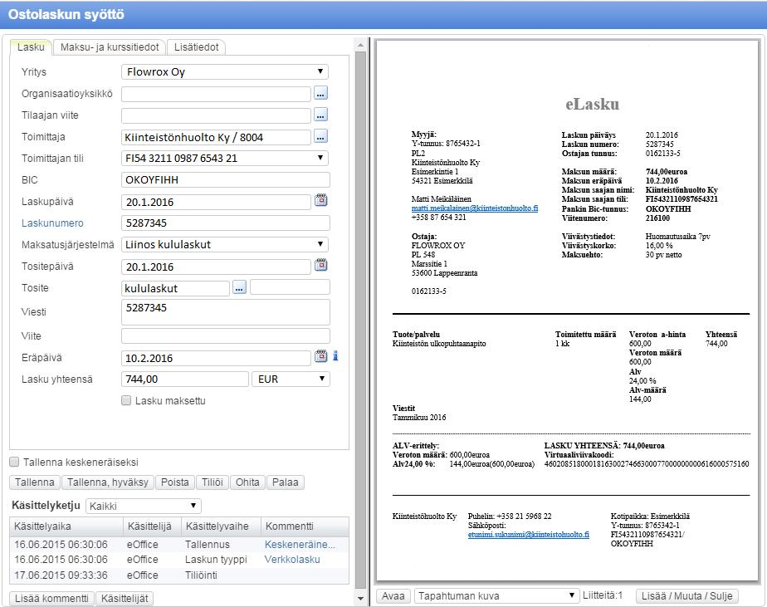Click etunimi.sukunimi email link in invoice footer

528,535
